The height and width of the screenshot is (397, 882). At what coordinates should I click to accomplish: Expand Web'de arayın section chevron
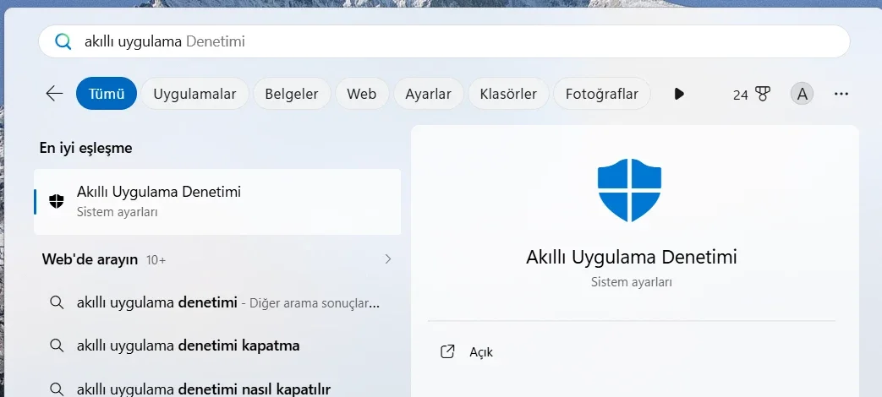(x=387, y=258)
